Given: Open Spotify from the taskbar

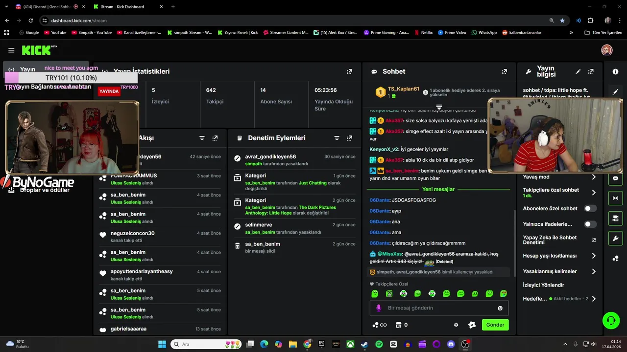Looking at the screenshot, I should (x=379, y=344).
